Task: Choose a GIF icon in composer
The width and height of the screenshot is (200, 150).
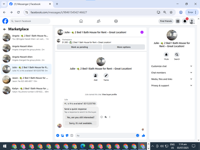Action: click(72, 136)
